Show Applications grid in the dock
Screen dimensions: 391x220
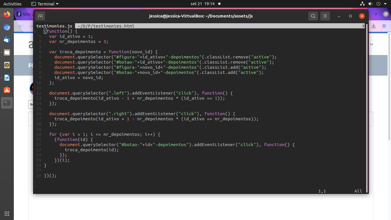[7, 213]
